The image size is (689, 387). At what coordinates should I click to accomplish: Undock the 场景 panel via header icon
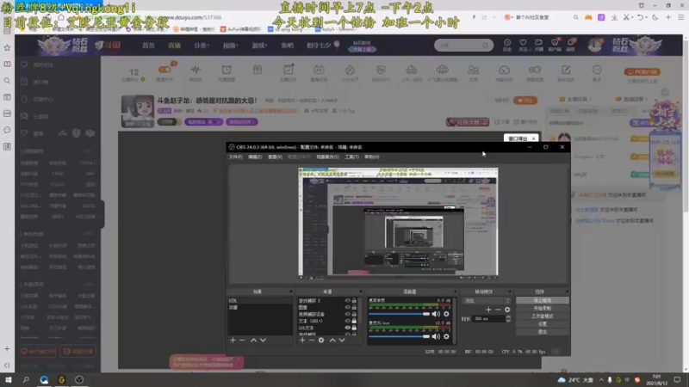[x=290, y=292]
